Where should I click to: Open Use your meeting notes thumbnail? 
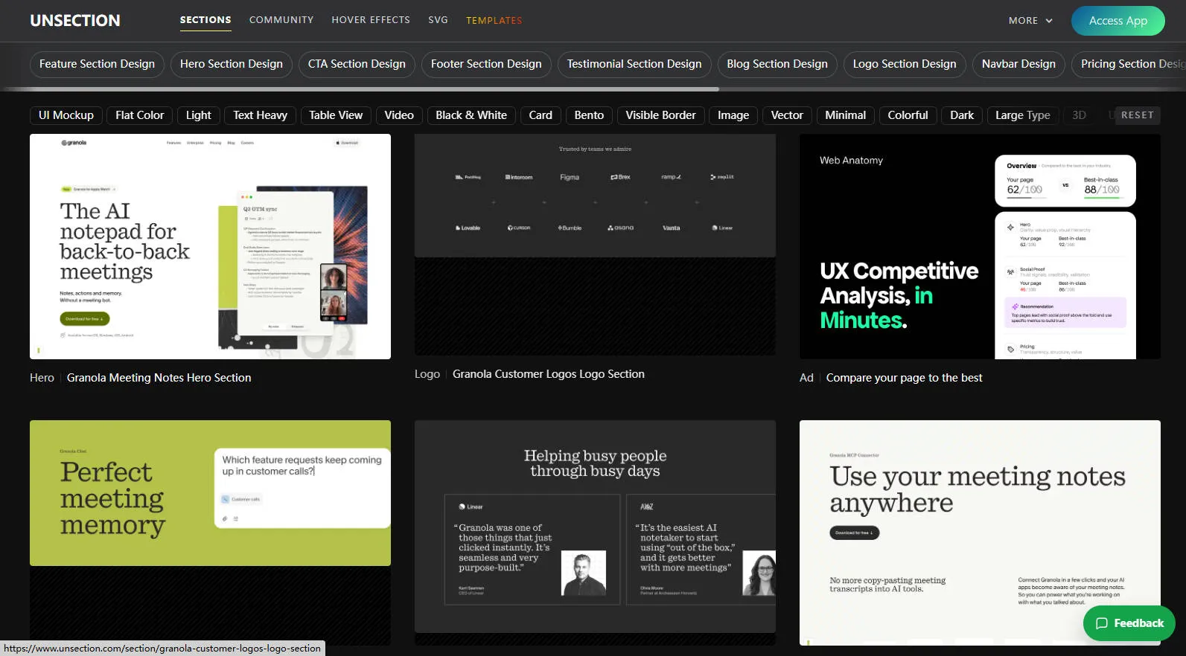tap(980, 533)
